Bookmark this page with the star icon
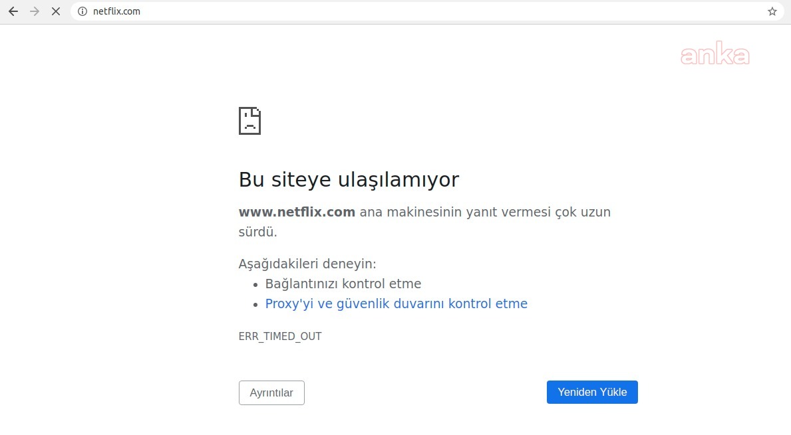Image resolution: width=791 pixels, height=435 pixels. click(x=772, y=11)
